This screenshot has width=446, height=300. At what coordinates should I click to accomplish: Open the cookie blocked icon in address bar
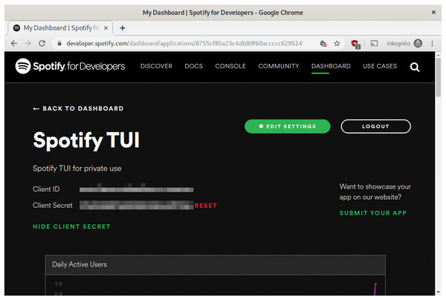[323, 44]
